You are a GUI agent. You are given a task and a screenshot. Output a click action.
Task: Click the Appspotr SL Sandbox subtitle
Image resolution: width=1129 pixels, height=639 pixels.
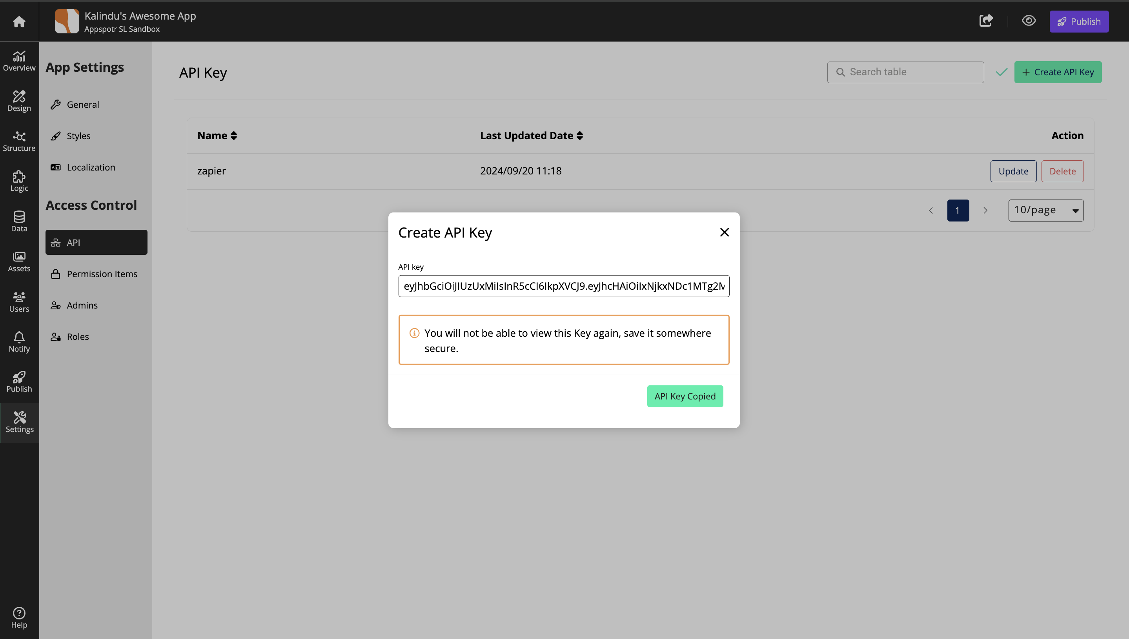(x=122, y=29)
